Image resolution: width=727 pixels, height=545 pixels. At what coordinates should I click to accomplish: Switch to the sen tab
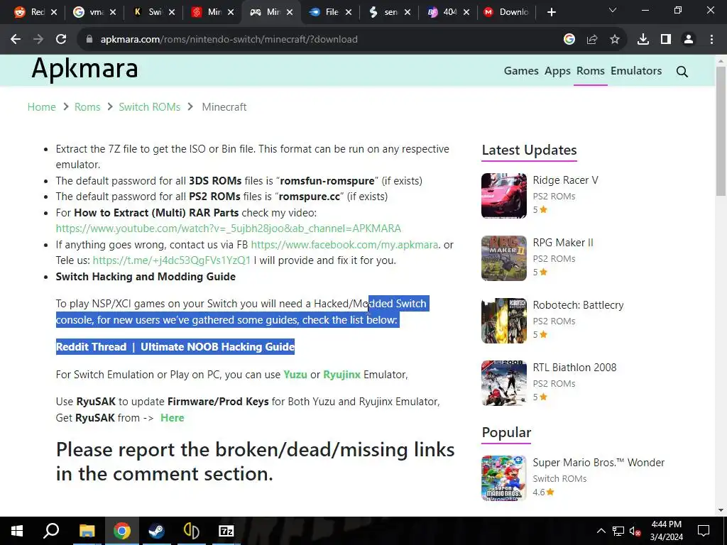[383, 12]
